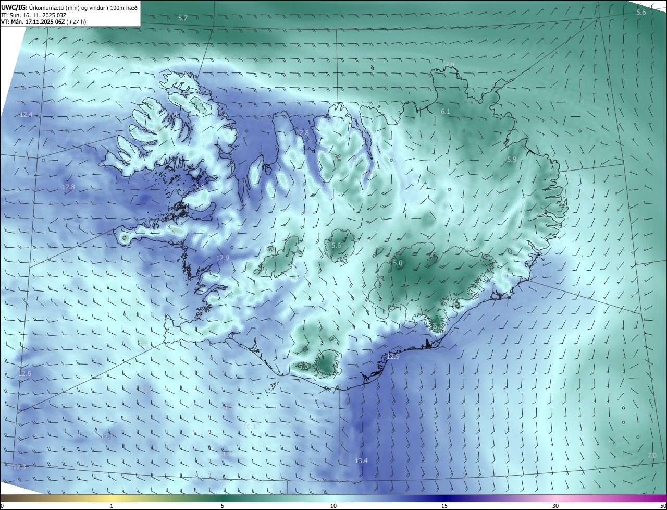Click the 12.1 value label
This screenshot has width=667, height=510.
106,437
